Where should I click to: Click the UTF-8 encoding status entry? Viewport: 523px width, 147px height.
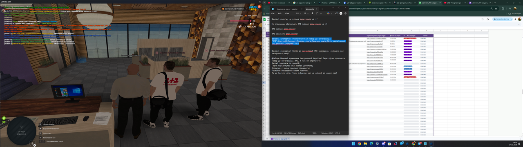point(337,133)
